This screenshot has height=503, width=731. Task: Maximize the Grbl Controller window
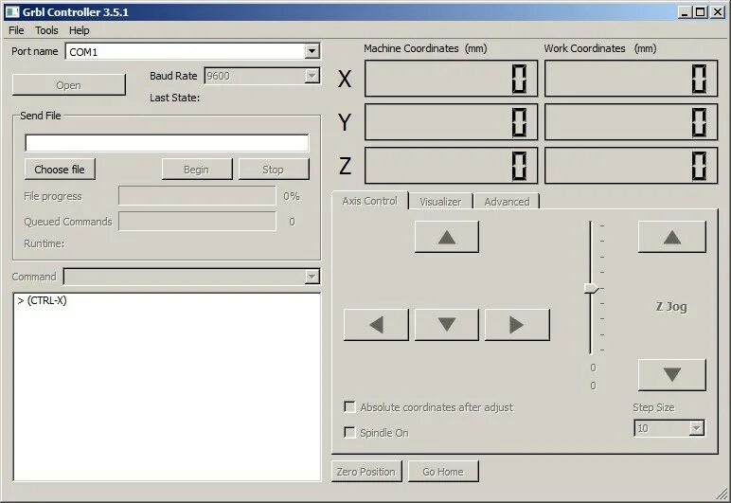701,12
